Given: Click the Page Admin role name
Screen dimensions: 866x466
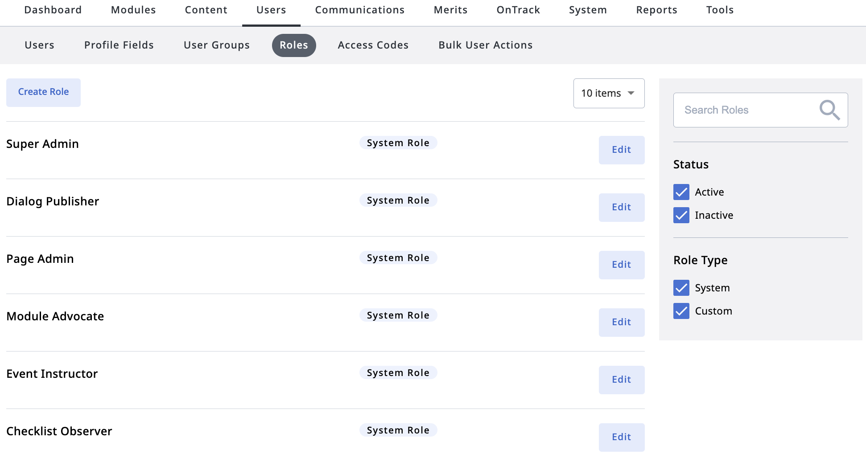Looking at the screenshot, I should tap(40, 259).
